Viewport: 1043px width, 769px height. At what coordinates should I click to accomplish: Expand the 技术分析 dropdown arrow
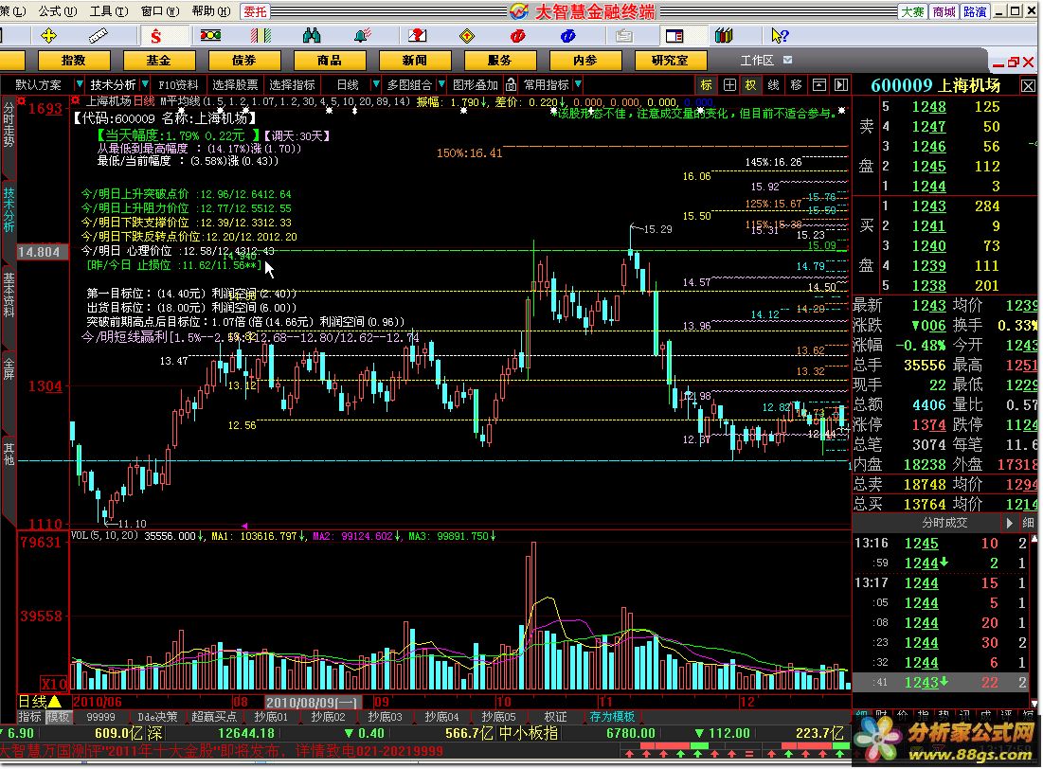144,84
